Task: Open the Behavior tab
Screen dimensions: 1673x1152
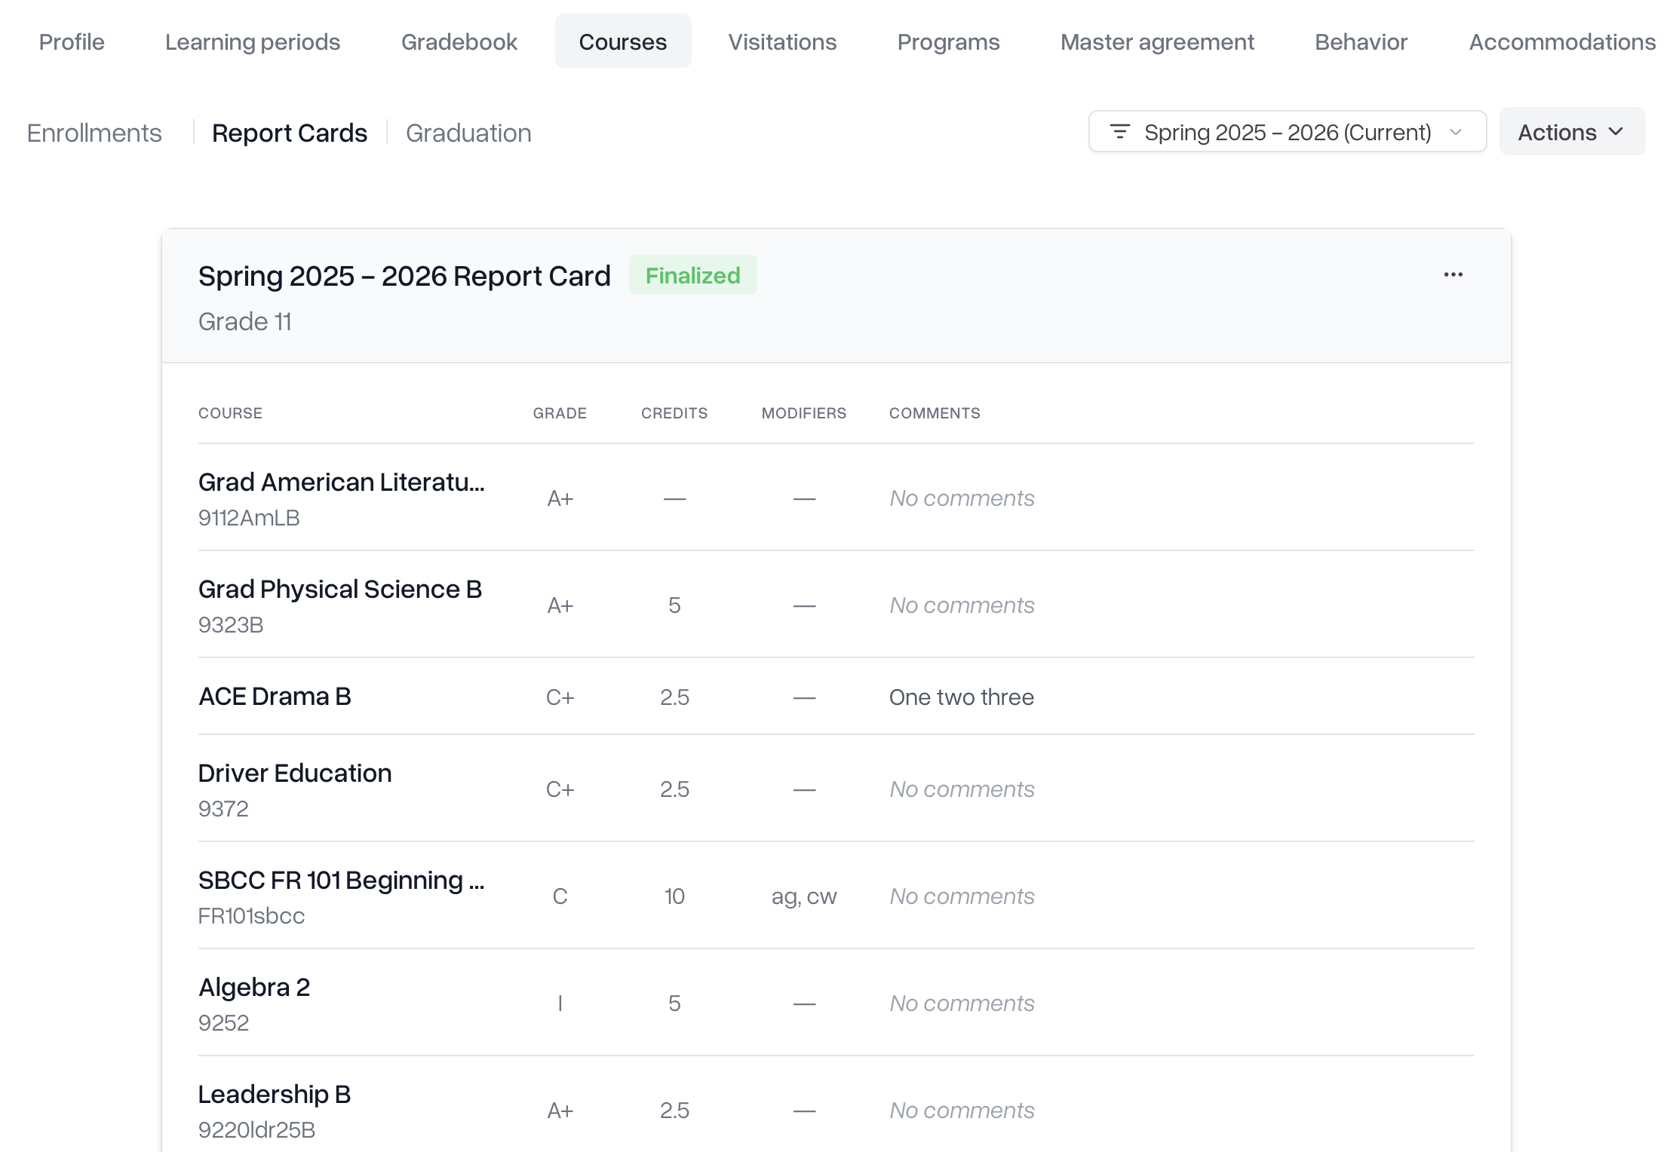Action: pos(1361,41)
